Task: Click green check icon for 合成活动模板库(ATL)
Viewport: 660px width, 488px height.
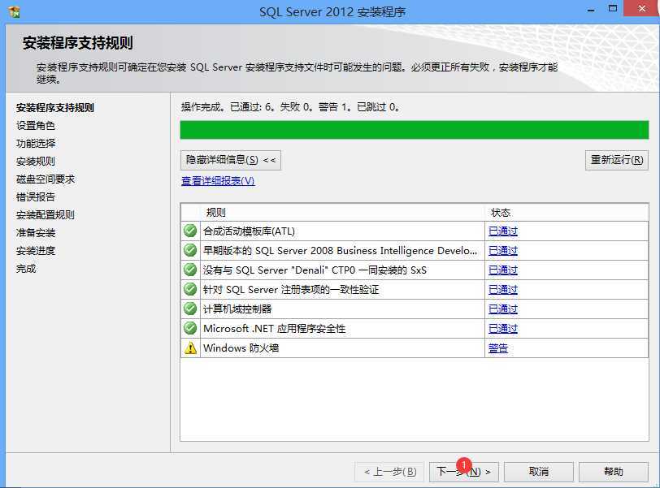Action: click(x=190, y=231)
